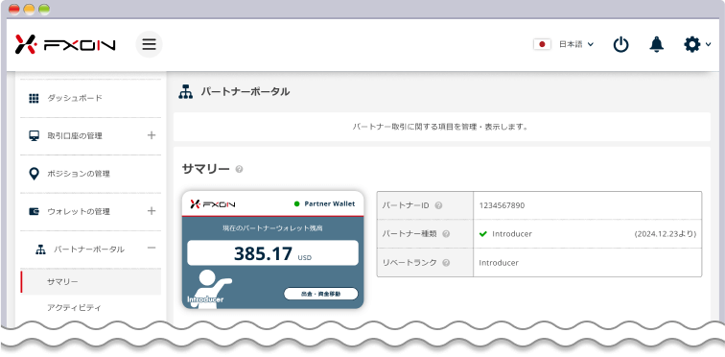Open the settings gear icon
This screenshot has height=357, width=725.
coord(691,44)
